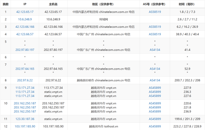
Task: Open the 42.123.66.57 IP link in hop 4
Action: click(x=25, y=34)
